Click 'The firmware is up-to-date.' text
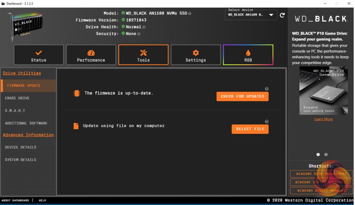355x205 pixels. (119, 93)
